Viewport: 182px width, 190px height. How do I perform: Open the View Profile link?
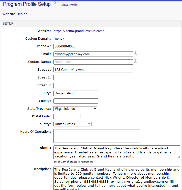click(69, 5)
